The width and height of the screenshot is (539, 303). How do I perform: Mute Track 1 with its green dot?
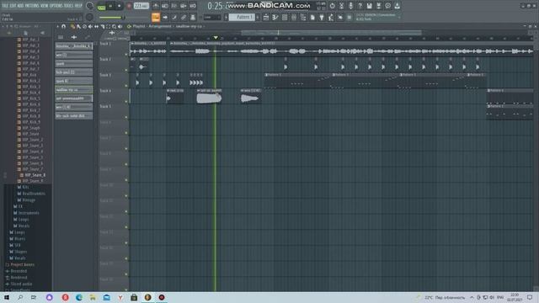[x=126, y=55]
